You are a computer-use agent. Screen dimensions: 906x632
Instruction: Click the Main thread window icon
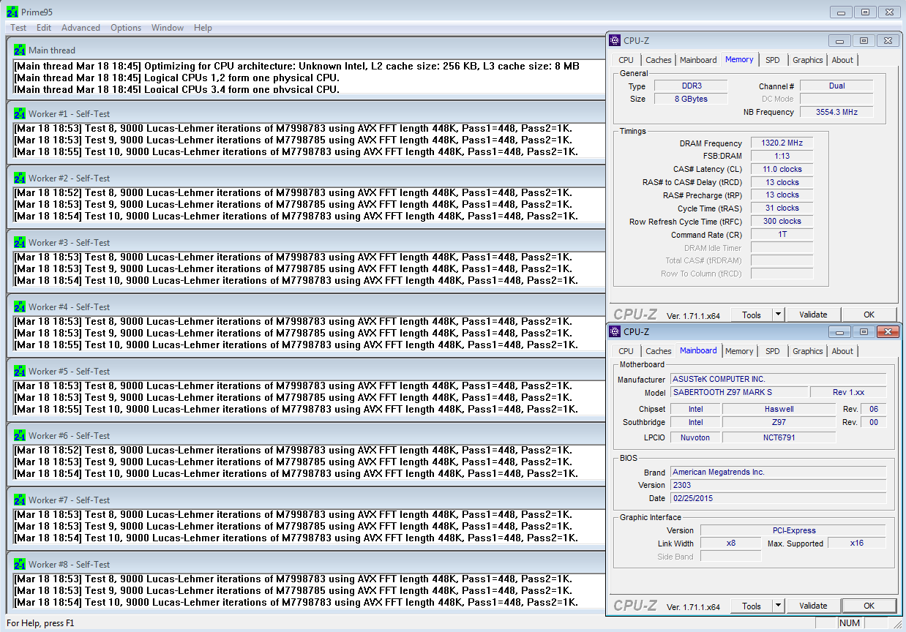(20, 50)
